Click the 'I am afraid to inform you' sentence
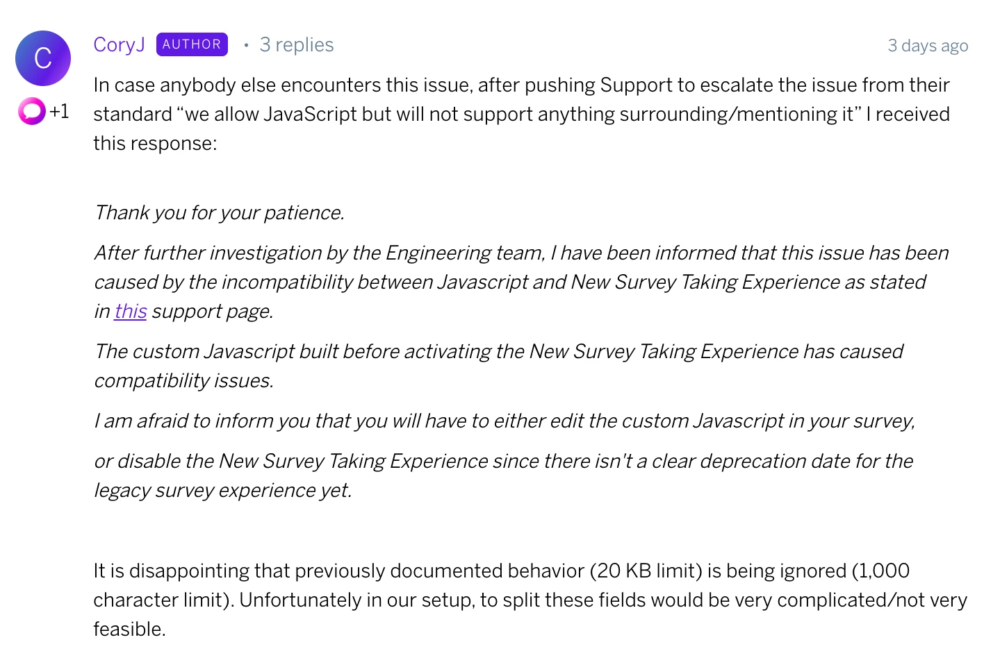This screenshot has width=984, height=667. tap(505, 421)
